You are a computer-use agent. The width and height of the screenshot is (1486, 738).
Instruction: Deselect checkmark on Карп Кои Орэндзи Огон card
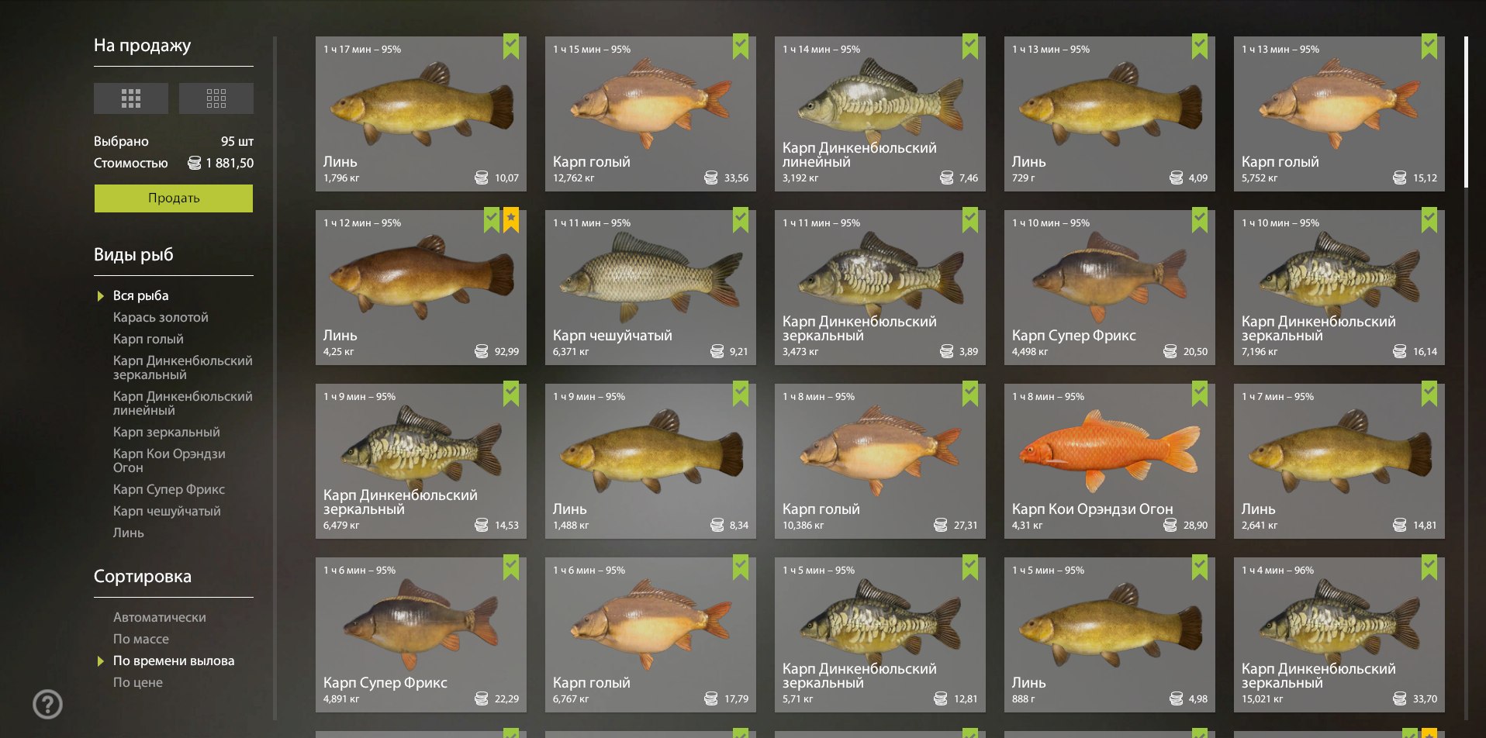tap(1200, 394)
